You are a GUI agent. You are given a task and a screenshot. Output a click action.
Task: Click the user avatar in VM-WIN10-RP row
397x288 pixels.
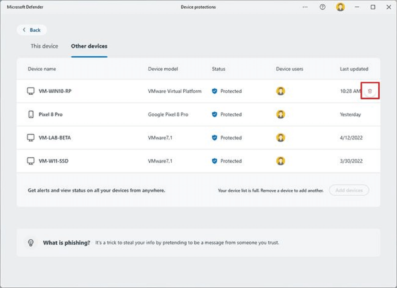(280, 91)
